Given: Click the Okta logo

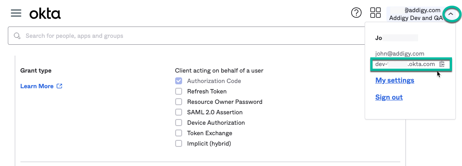Looking at the screenshot, I should (45, 13).
